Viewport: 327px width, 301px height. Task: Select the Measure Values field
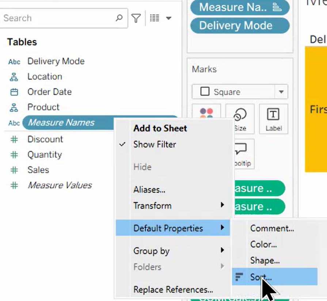60,185
